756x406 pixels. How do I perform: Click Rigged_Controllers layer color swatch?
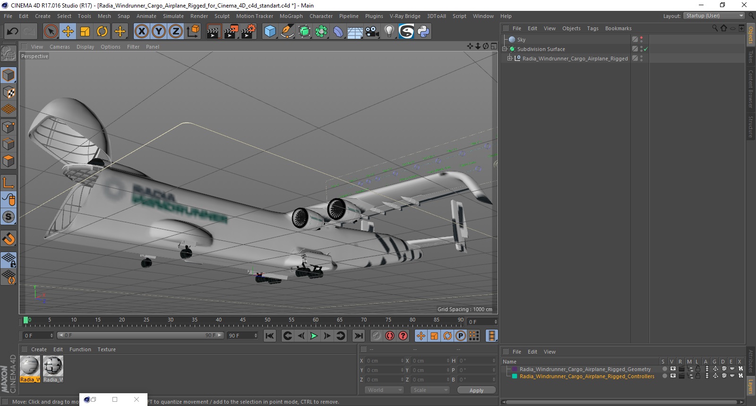(515, 376)
